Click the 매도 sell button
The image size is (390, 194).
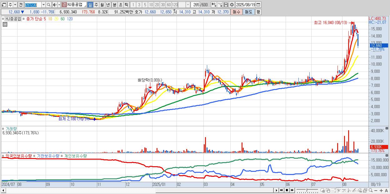click(x=248, y=12)
